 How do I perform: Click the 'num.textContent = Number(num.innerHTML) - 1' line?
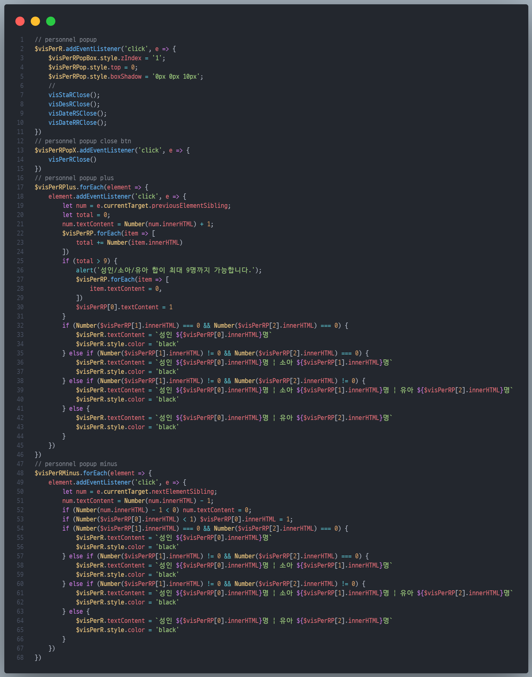138,501
